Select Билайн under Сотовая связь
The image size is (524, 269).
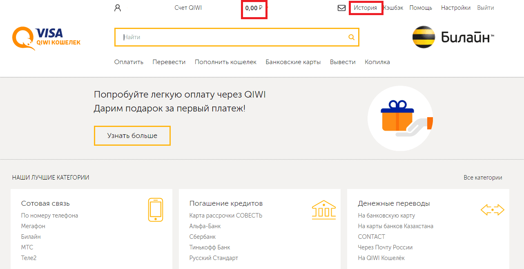coord(31,237)
